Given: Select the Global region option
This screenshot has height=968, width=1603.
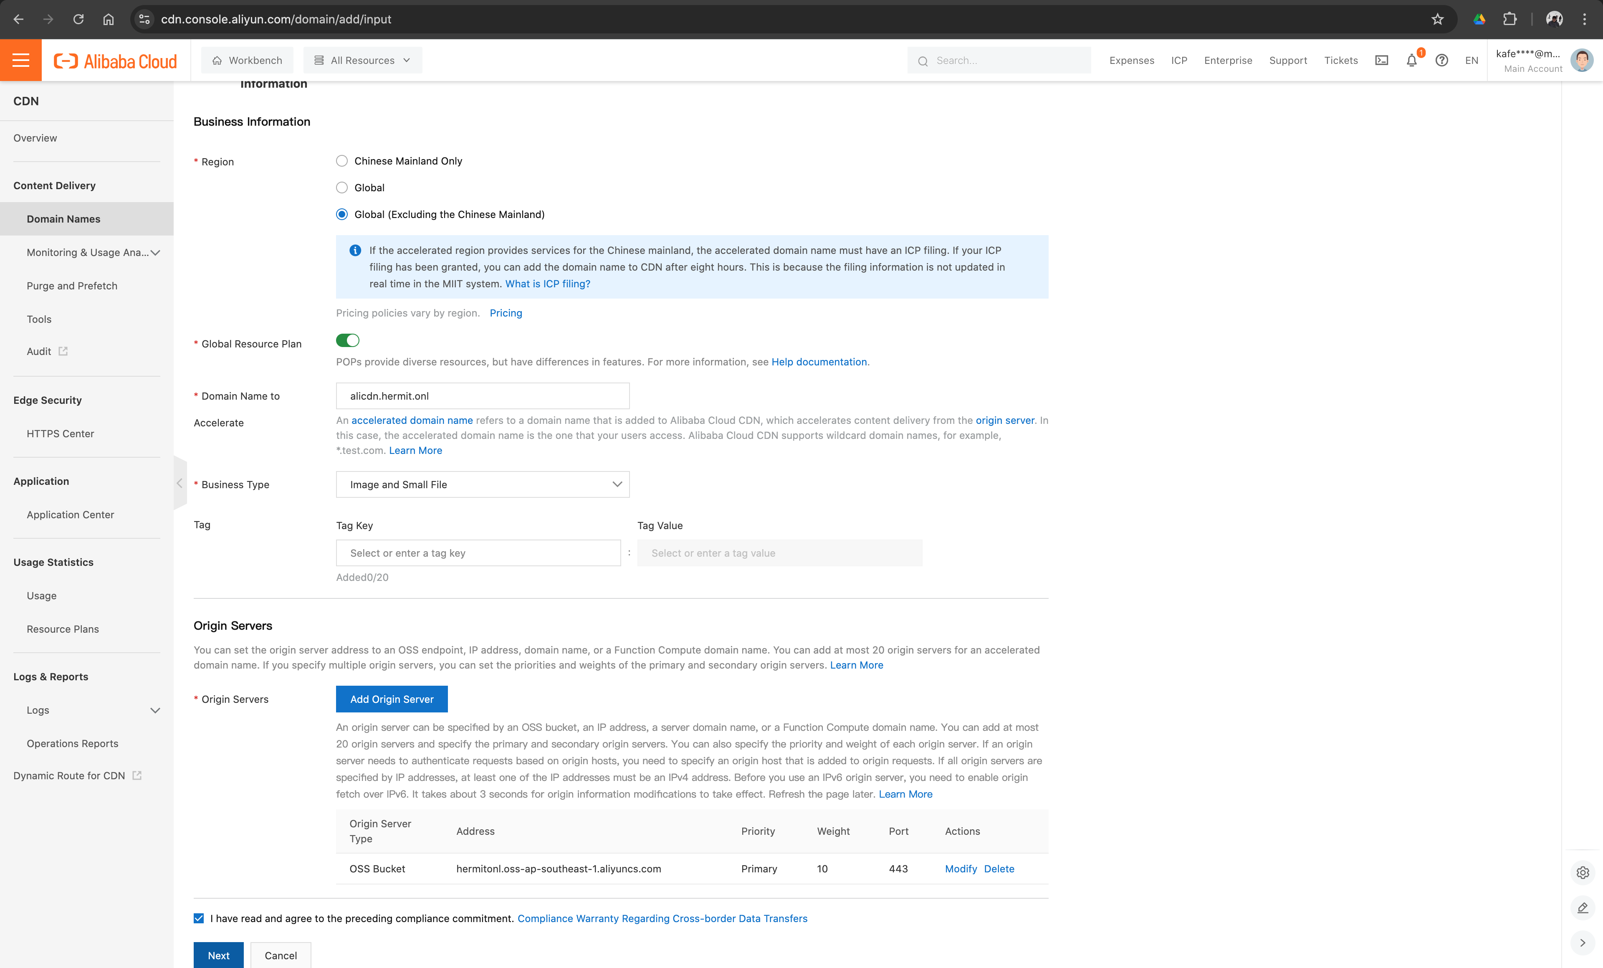Looking at the screenshot, I should [341, 188].
